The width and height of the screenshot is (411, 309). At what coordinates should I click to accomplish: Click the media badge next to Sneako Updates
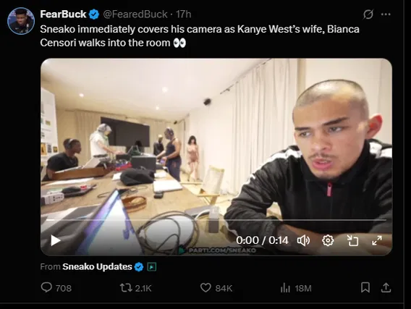(x=152, y=267)
